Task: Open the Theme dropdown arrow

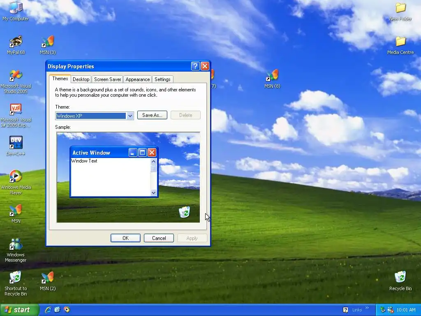Action: [x=130, y=116]
